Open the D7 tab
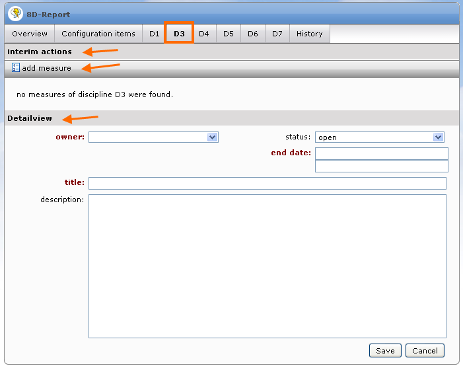 (277, 34)
